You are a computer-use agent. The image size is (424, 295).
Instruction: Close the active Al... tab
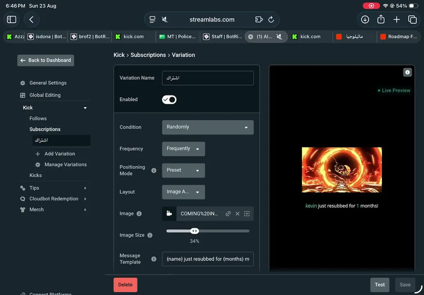pos(251,37)
